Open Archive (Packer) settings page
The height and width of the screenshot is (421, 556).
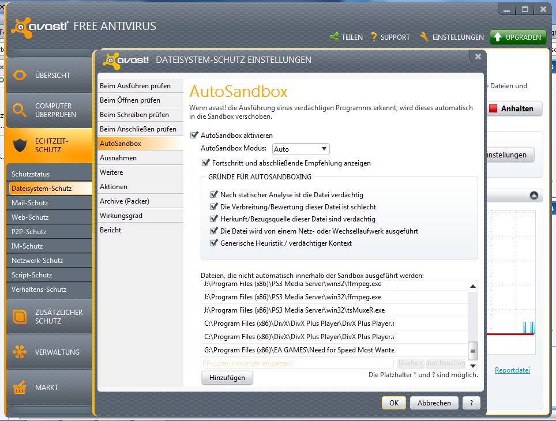140,201
